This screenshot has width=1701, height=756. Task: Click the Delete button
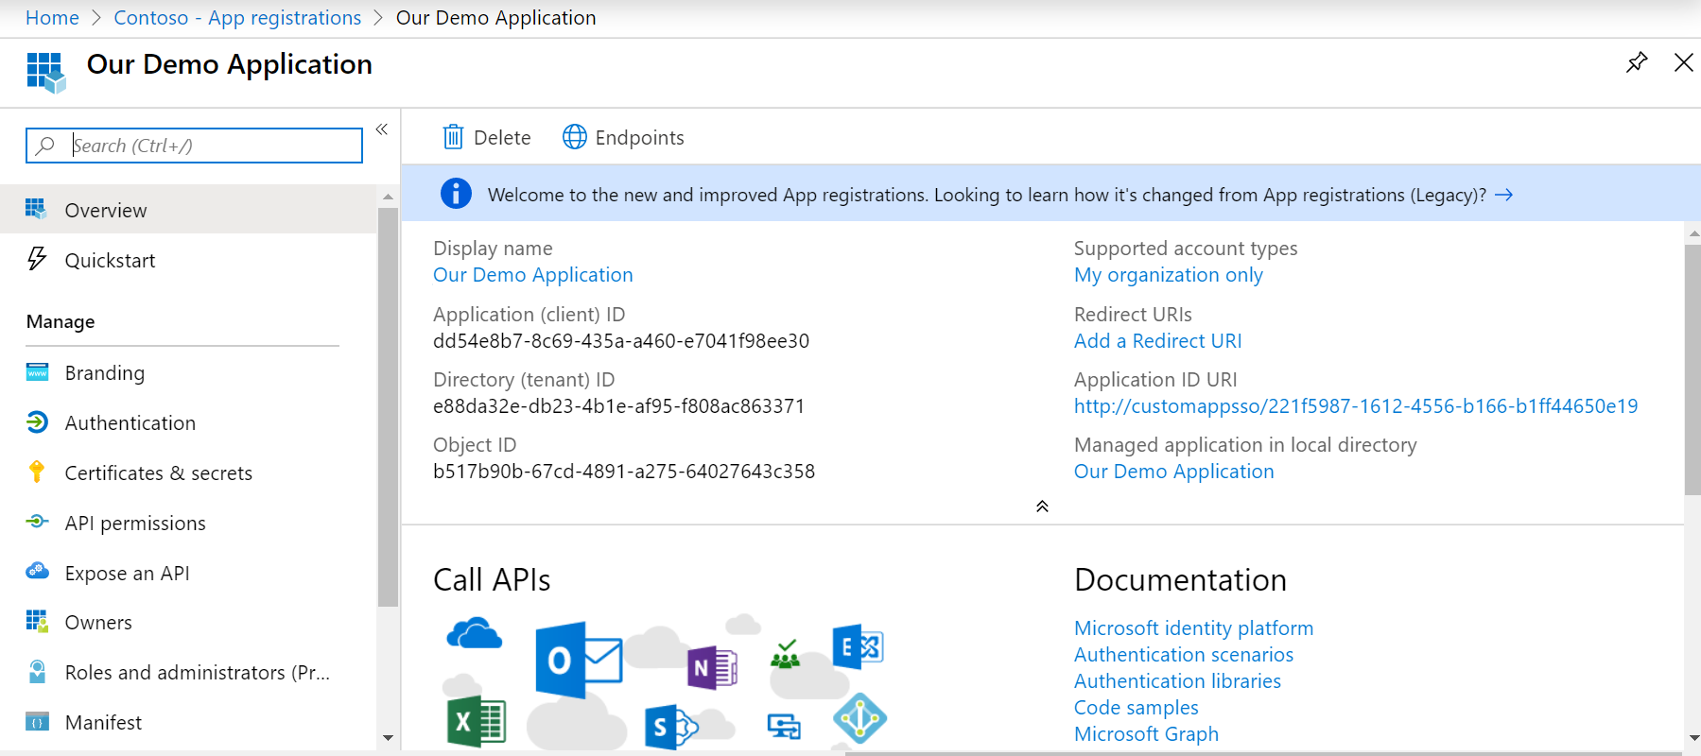point(487,137)
